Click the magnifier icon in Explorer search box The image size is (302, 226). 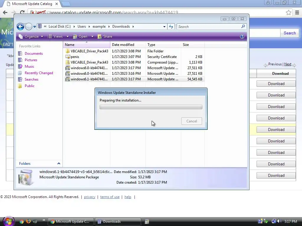pyautogui.click(x=243, y=26)
